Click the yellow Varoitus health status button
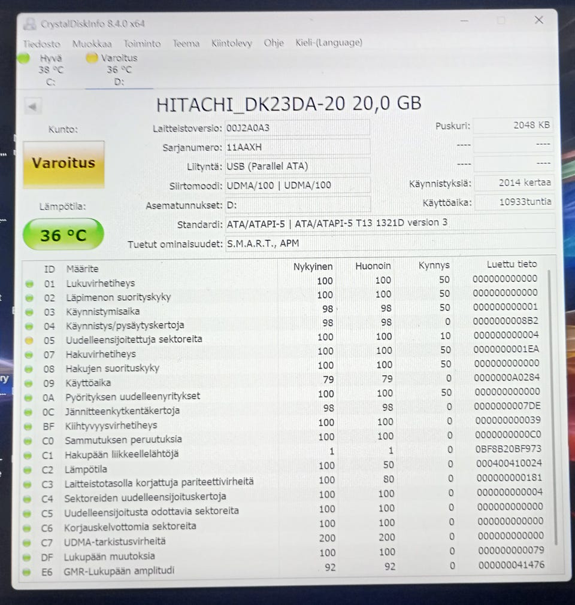This screenshot has height=605, width=575. click(63, 163)
